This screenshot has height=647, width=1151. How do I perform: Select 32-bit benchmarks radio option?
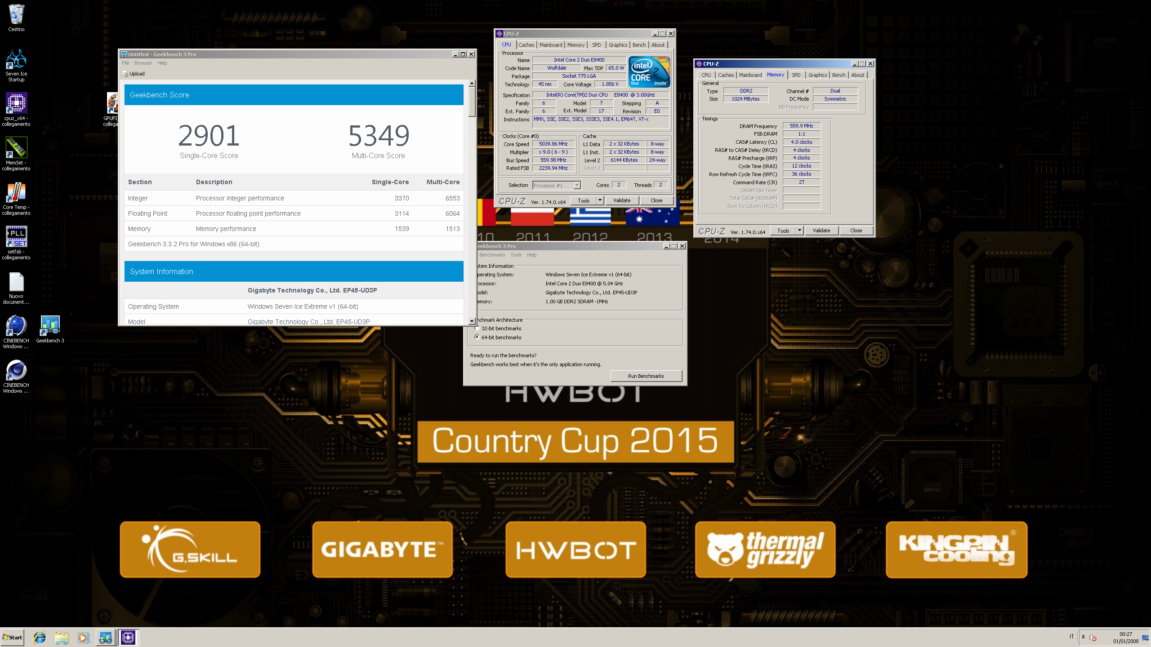point(477,328)
